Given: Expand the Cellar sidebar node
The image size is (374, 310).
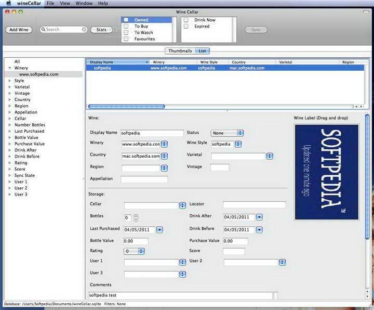Looking at the screenshot, I should pyautogui.click(x=10, y=119).
